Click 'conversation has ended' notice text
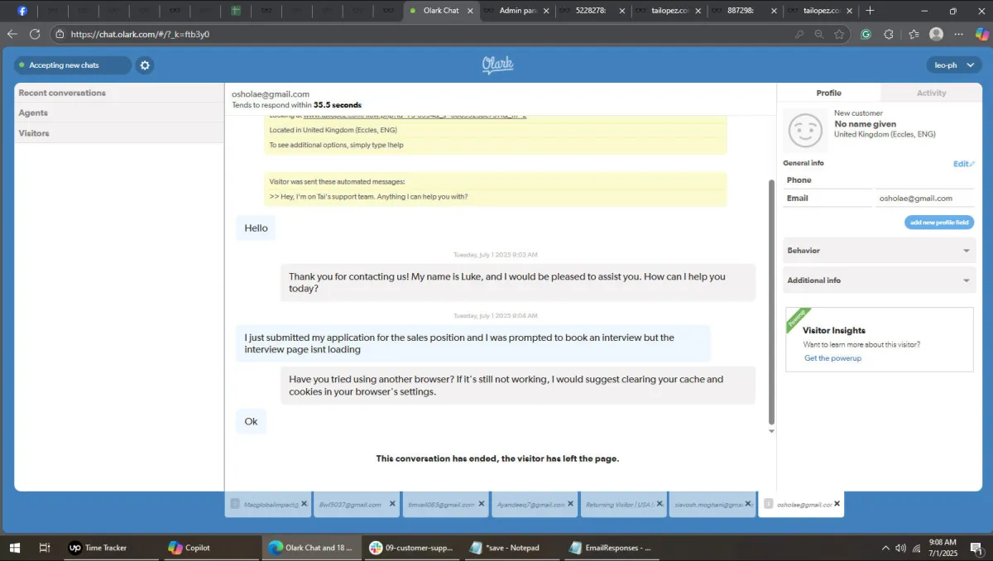Viewport: 993px width, 561px height. coord(497,458)
